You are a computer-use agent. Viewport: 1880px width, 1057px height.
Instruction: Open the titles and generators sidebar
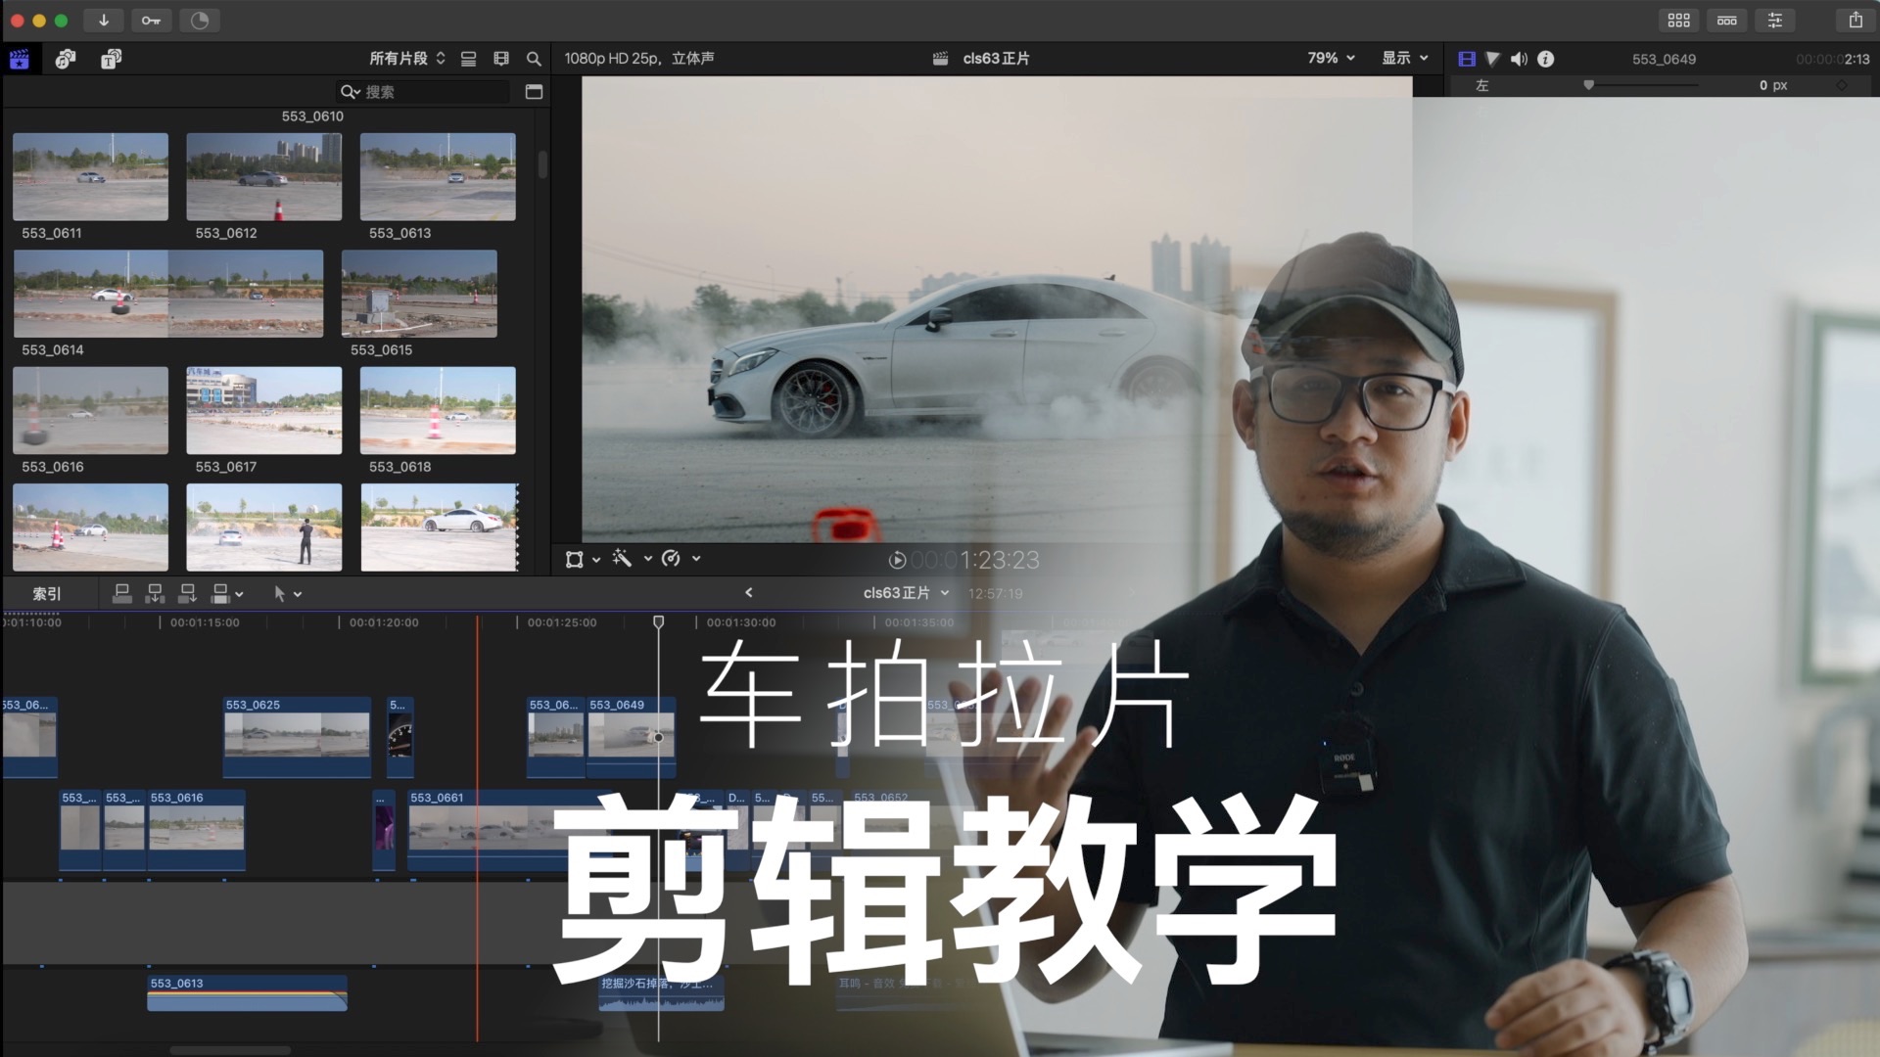(x=112, y=59)
